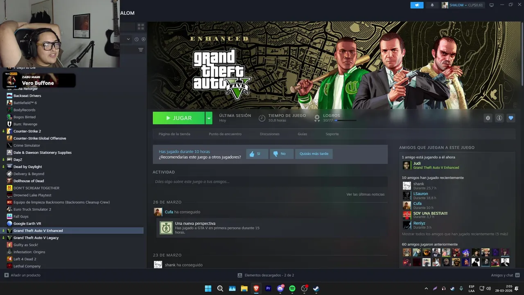Click Añadir un producto plus icon

(6, 275)
